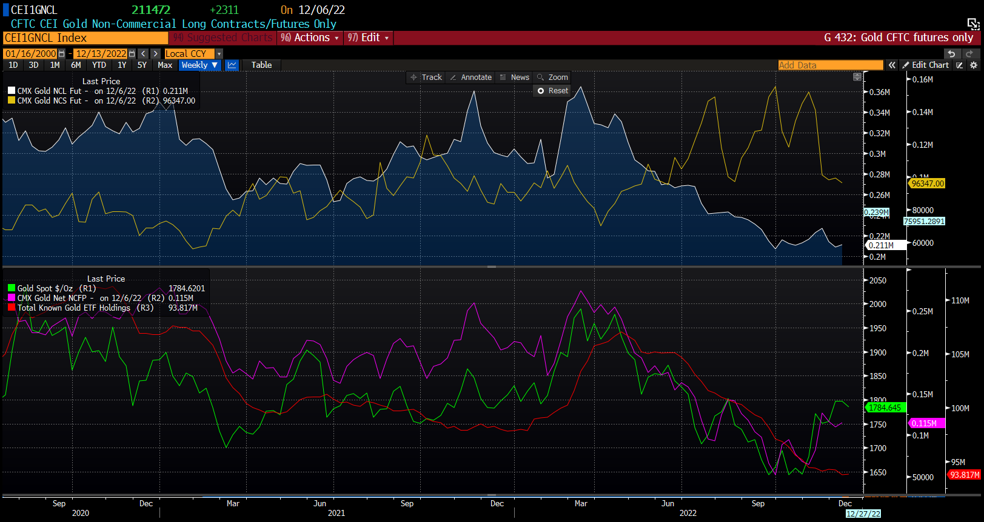Image resolution: width=984 pixels, height=522 pixels.
Task: Toggle the chart Zoom mode
Action: 552,78
